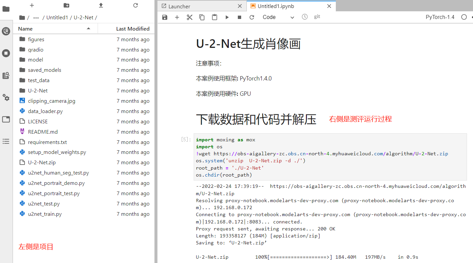473x263 pixels.
Task: Open the sidebar panel with magnifier-list icon
Action: 6,75
